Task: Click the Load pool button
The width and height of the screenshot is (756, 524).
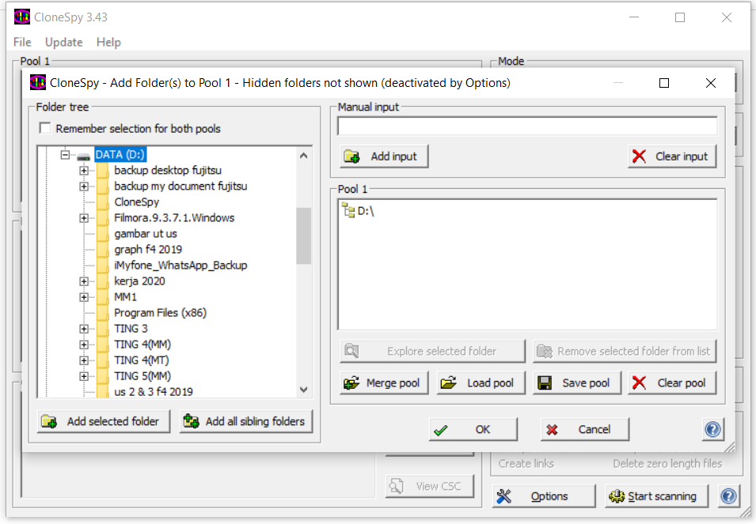Action: click(x=481, y=383)
